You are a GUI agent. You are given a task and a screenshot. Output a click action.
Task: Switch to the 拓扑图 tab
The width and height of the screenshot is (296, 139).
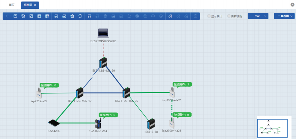(28, 5)
